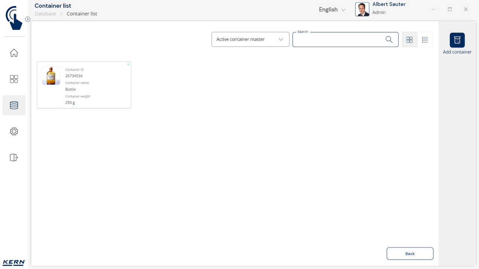Open the Home page from sidebar
The image size is (479, 269).
[x=14, y=53]
